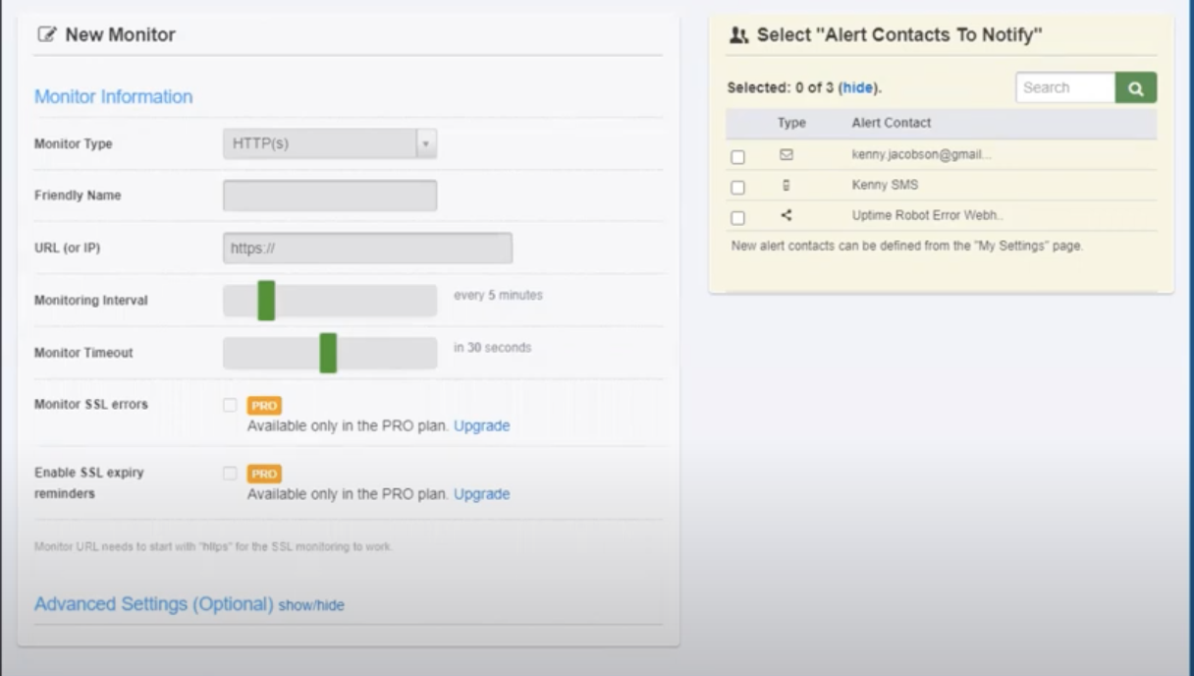Click the webhook share icon for Uptime Robot
Screen dimensions: 1194x676
click(786, 215)
